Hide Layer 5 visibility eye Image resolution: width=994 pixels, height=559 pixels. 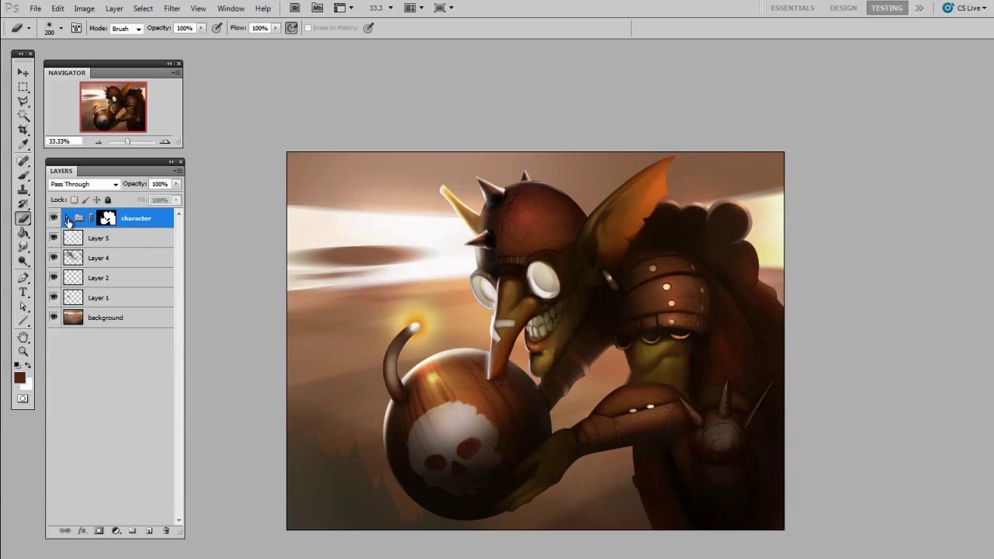(54, 238)
